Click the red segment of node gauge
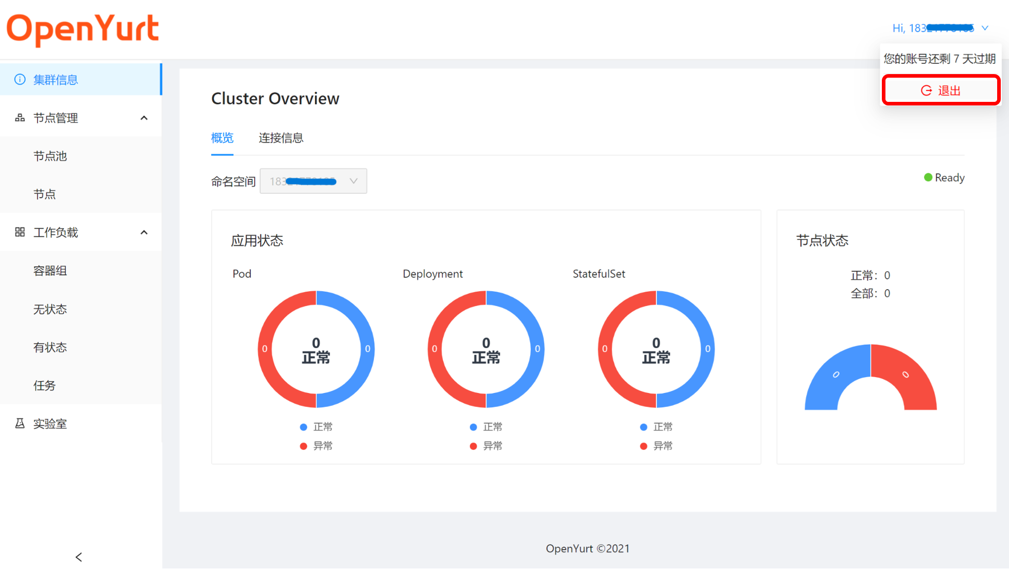The width and height of the screenshot is (1009, 570). point(906,376)
